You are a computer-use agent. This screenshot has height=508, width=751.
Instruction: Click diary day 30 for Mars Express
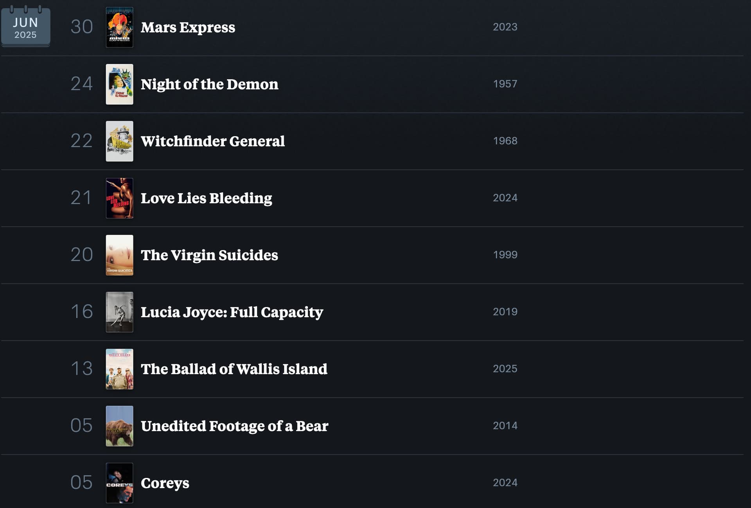click(x=82, y=27)
